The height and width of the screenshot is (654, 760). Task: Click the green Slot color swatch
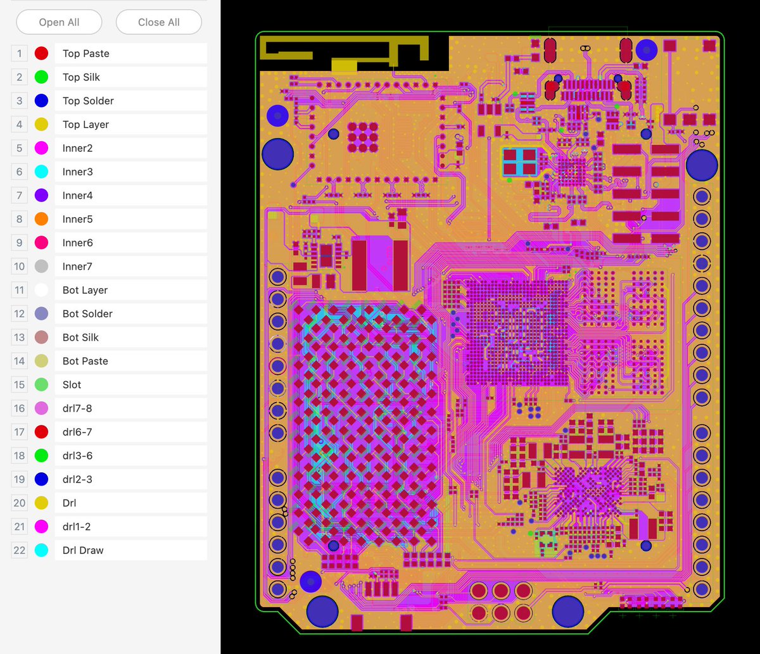41,384
